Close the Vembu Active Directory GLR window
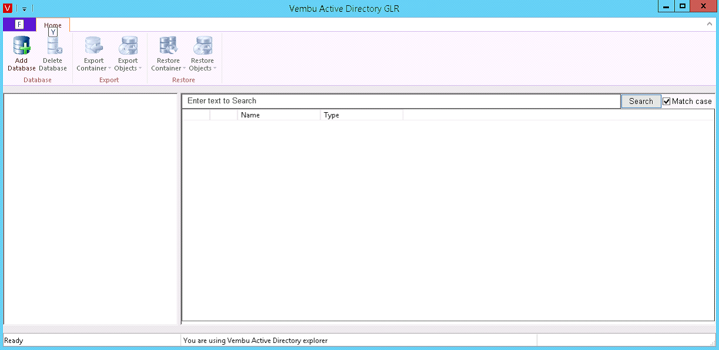 click(703, 6)
